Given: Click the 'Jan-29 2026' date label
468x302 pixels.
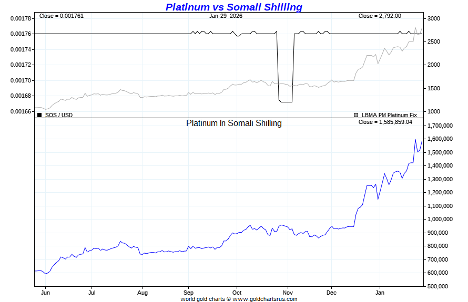Looking at the screenshot, I should coord(226,16).
